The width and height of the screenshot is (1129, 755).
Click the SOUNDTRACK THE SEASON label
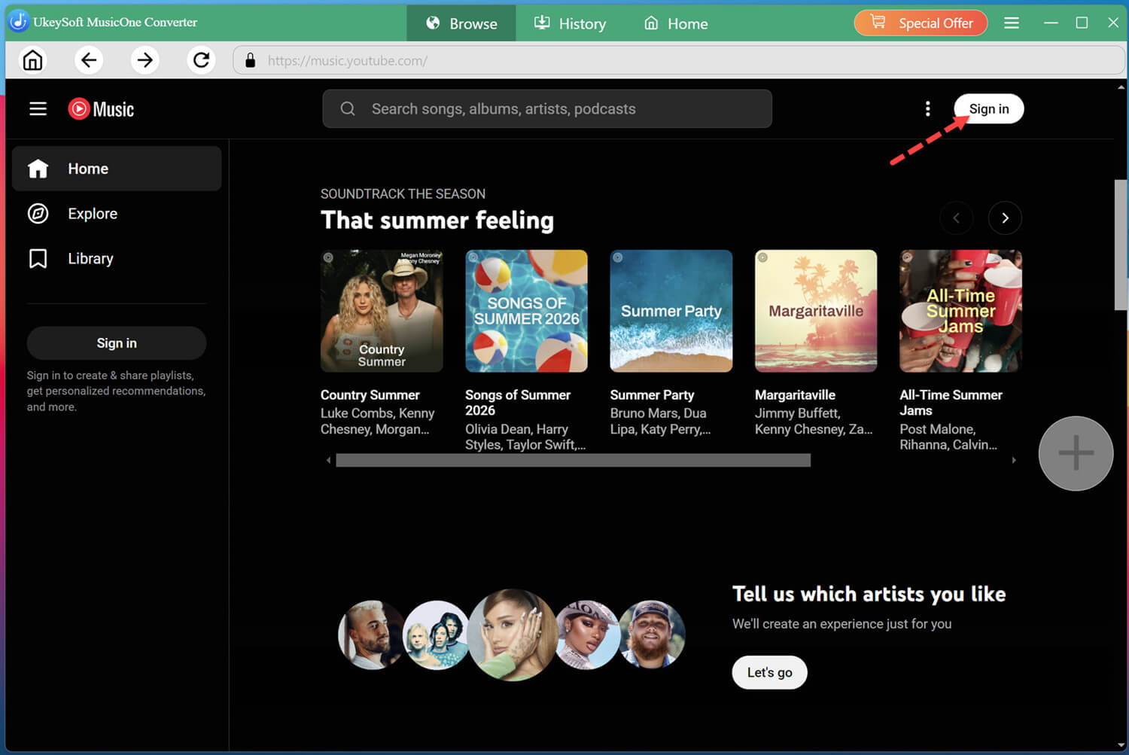(x=403, y=194)
